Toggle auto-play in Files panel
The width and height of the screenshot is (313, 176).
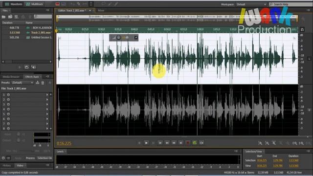click(x=34, y=67)
